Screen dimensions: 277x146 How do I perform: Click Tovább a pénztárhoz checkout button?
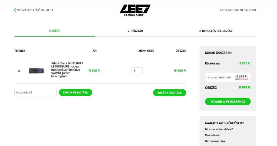click(228, 102)
